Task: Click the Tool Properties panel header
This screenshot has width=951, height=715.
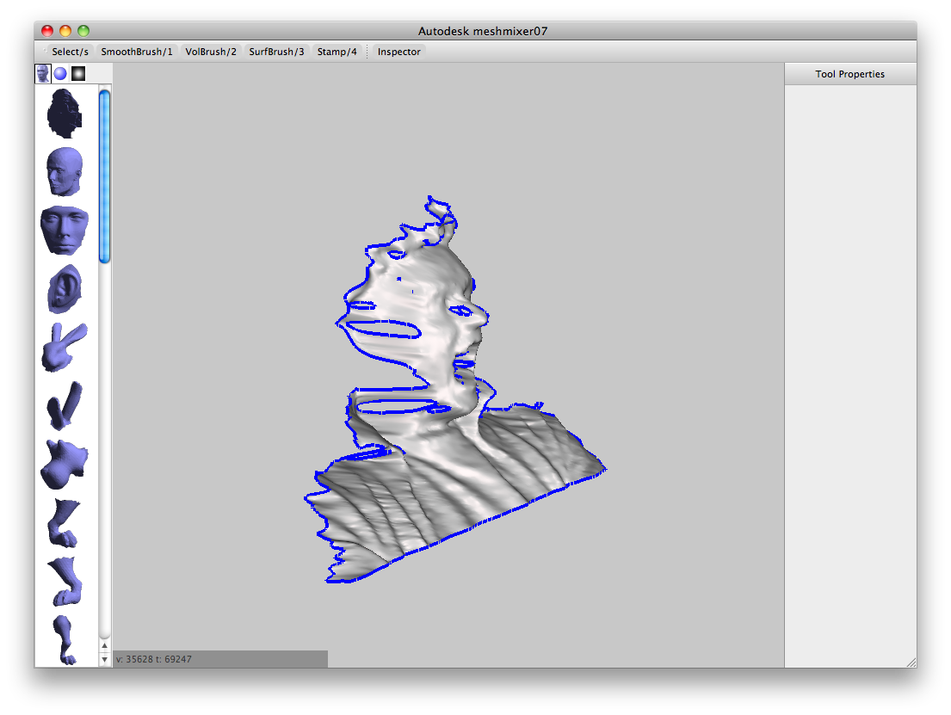Action: [x=850, y=74]
